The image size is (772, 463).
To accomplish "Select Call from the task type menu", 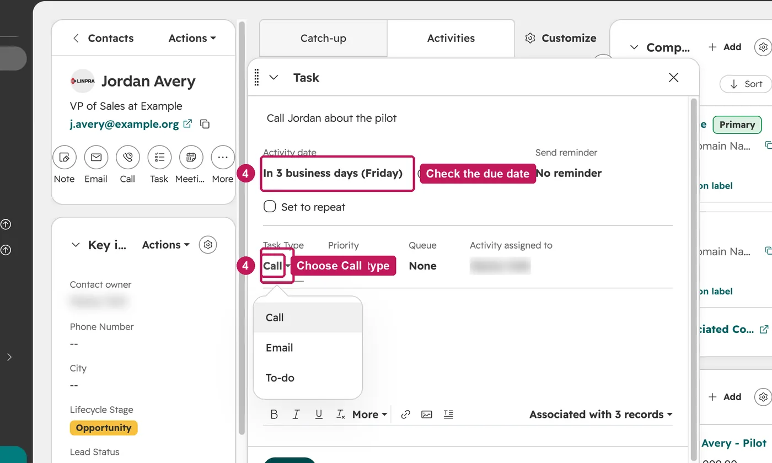I will click(308, 317).
